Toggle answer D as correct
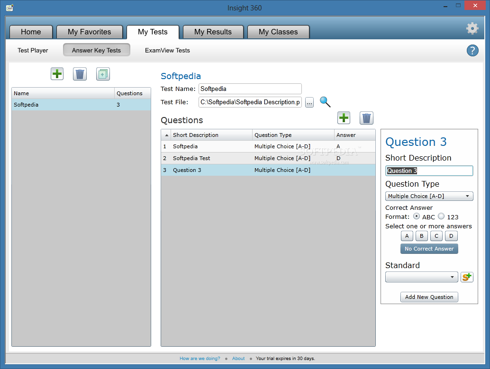Screen dimensions: 490x369 tap(451, 236)
